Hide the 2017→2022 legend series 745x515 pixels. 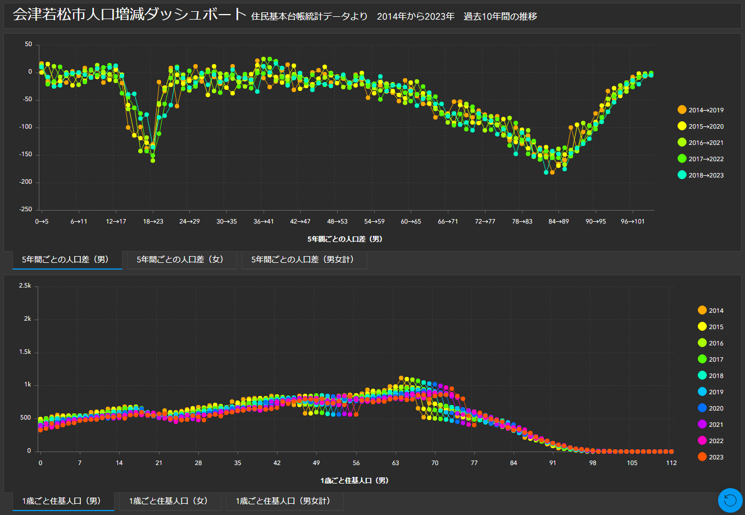701,159
